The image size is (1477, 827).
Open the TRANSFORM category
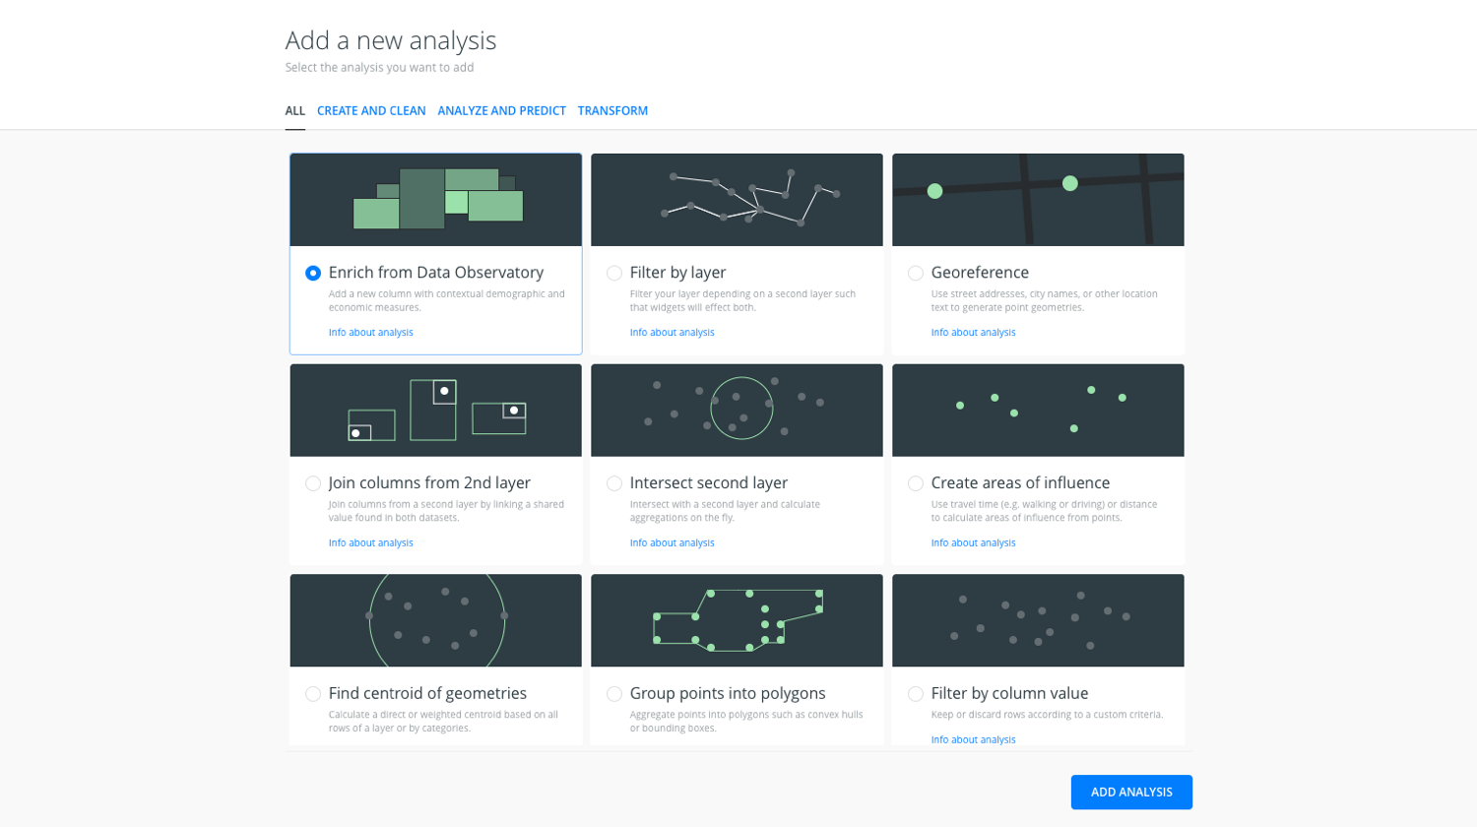point(612,110)
